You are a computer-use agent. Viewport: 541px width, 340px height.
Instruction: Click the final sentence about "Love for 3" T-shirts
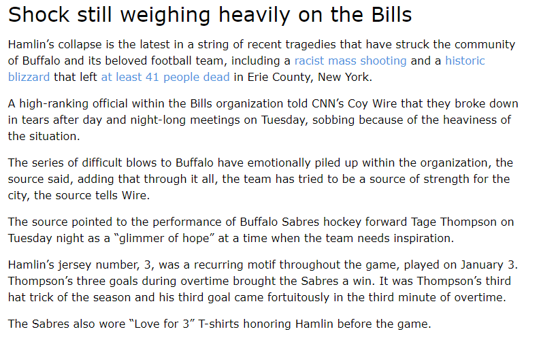click(x=219, y=324)
